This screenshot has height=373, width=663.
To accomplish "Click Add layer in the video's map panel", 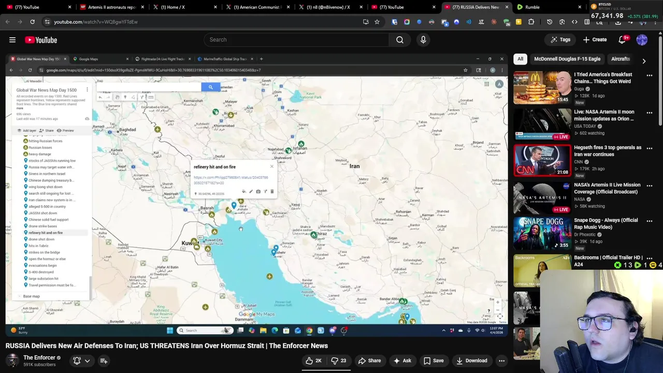I will pos(27,131).
